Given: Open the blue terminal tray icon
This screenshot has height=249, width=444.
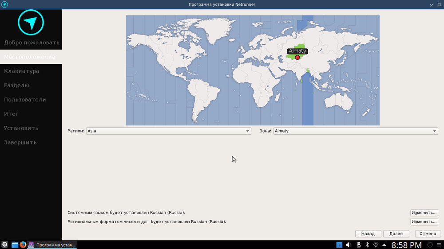Looking at the screenshot, I should [339, 245].
